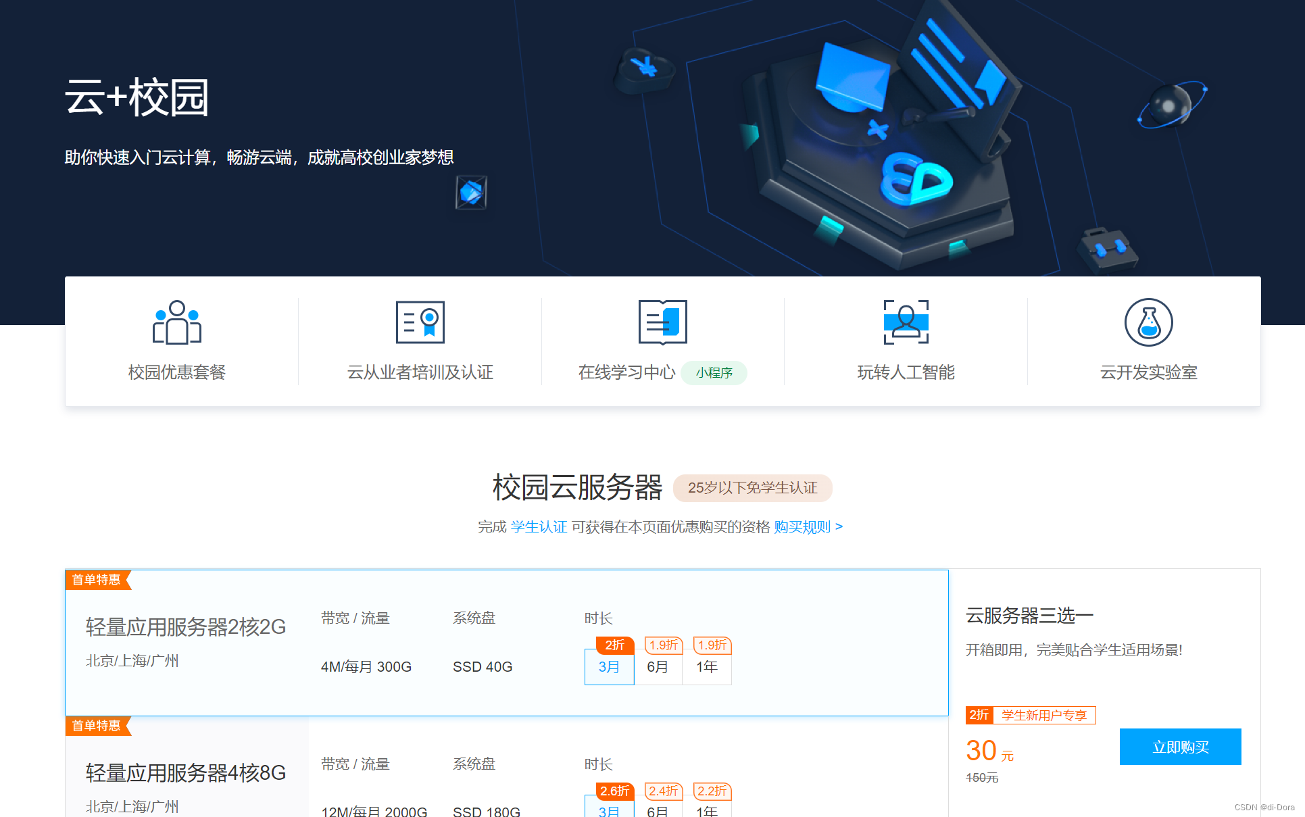Viewport: 1305px width, 817px height.
Task: Select 轻量应用服务器2核2G title
Action: point(186,627)
